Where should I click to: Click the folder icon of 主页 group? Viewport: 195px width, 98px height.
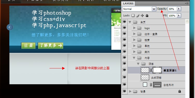point(135,22)
